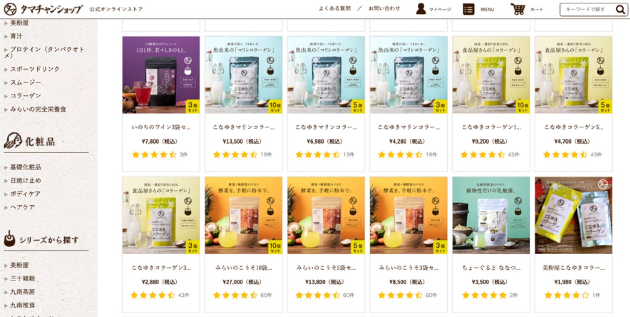Select コラーゲン category in sidebar
This screenshot has width=630, height=317.
(x=26, y=96)
